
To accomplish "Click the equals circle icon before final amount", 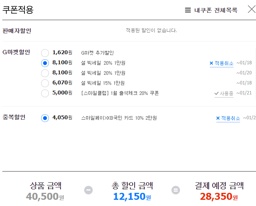I will (176, 190).
